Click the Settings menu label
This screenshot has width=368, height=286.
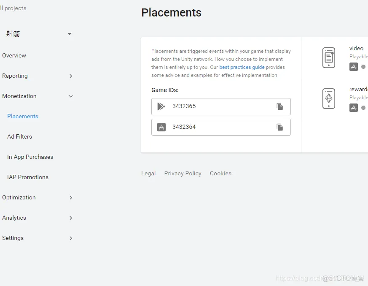coord(13,238)
